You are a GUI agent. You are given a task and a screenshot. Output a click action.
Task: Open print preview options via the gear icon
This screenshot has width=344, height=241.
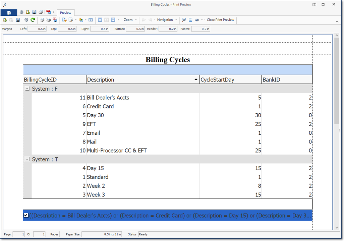click(x=26, y=20)
